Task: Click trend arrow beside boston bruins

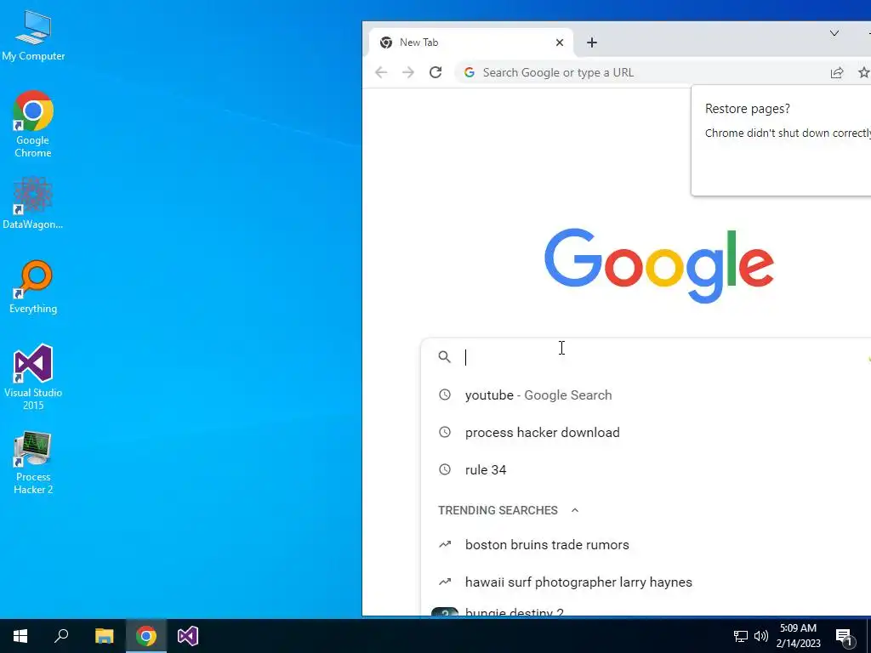Action: [445, 545]
